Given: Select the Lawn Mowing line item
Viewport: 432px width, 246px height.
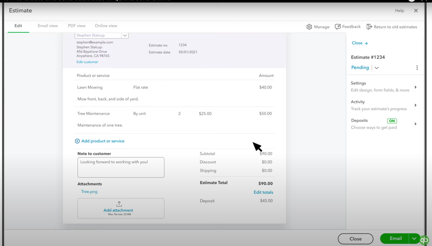Looking at the screenshot, I should (x=90, y=87).
